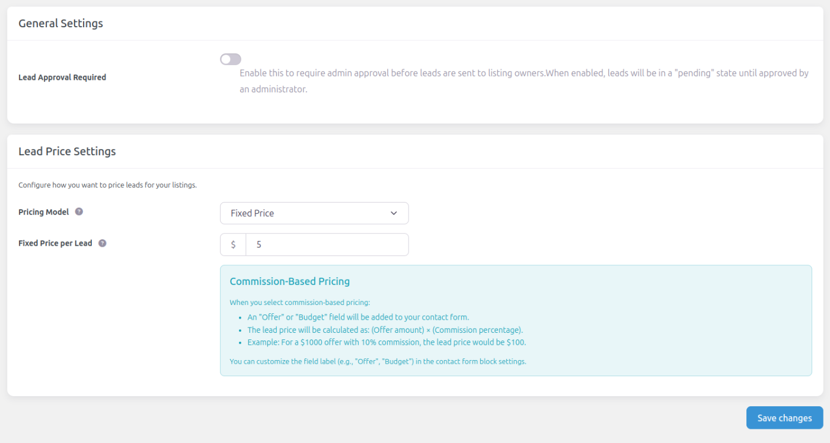Click the lead price calculation formula bullet
Screen dimensions: 830x443
pos(385,330)
